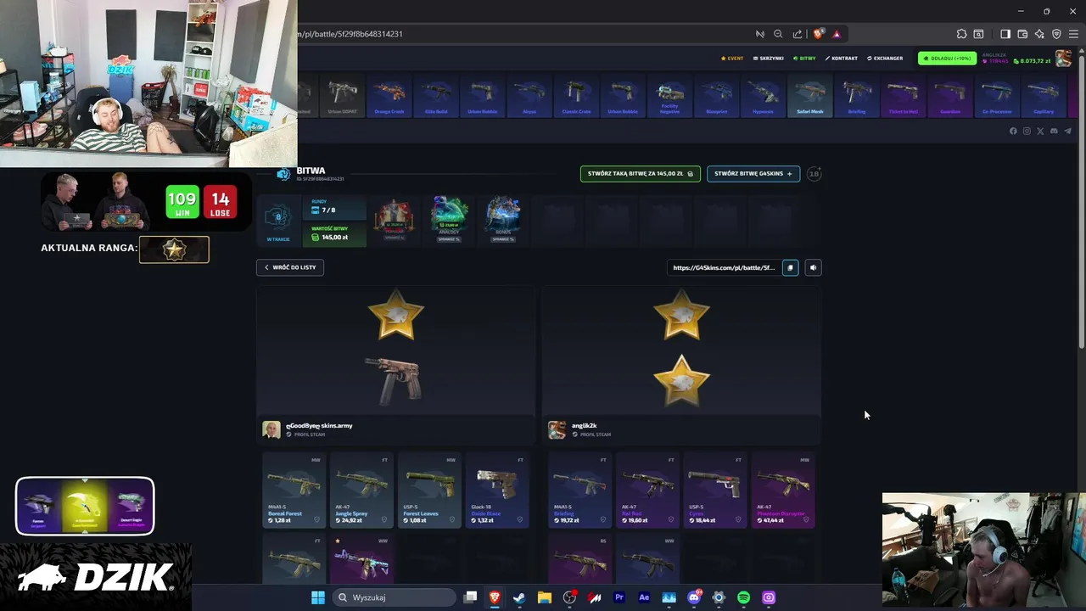Open File Explorer from the taskbar
The height and width of the screenshot is (611, 1086).
click(544, 597)
